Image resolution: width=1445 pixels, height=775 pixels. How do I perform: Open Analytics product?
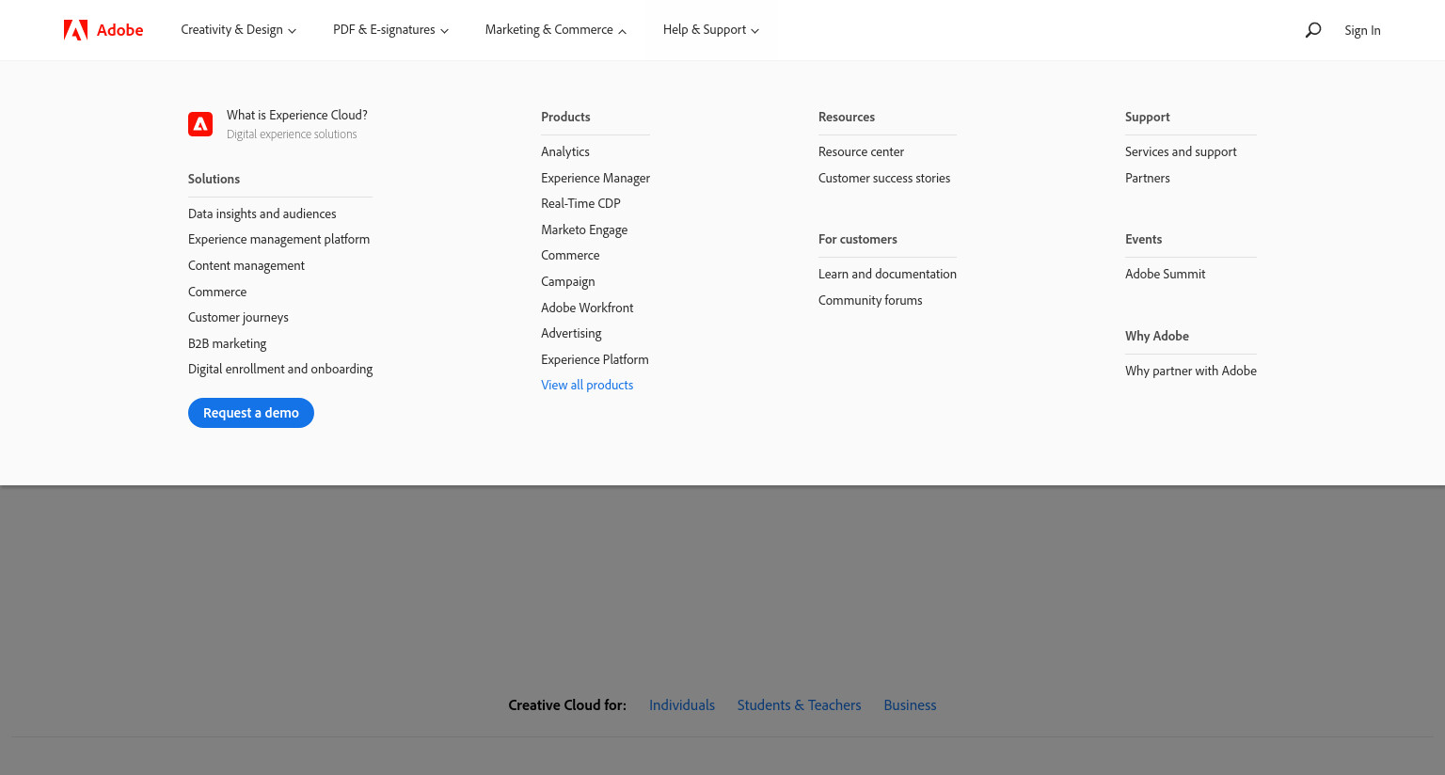point(565,151)
